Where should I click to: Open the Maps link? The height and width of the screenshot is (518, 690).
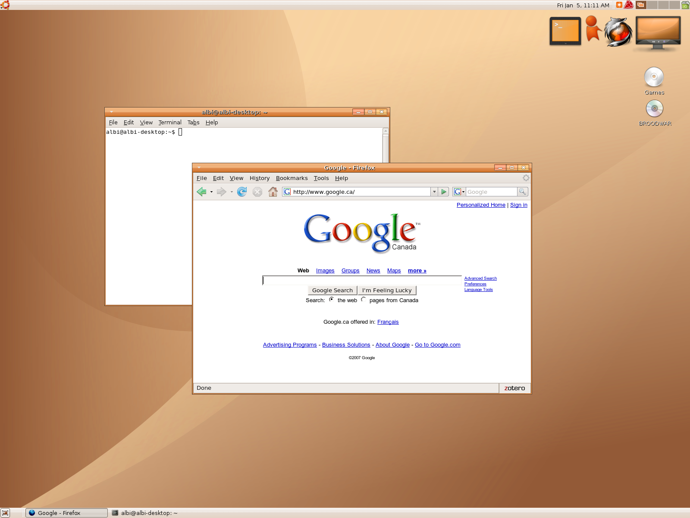click(x=394, y=271)
